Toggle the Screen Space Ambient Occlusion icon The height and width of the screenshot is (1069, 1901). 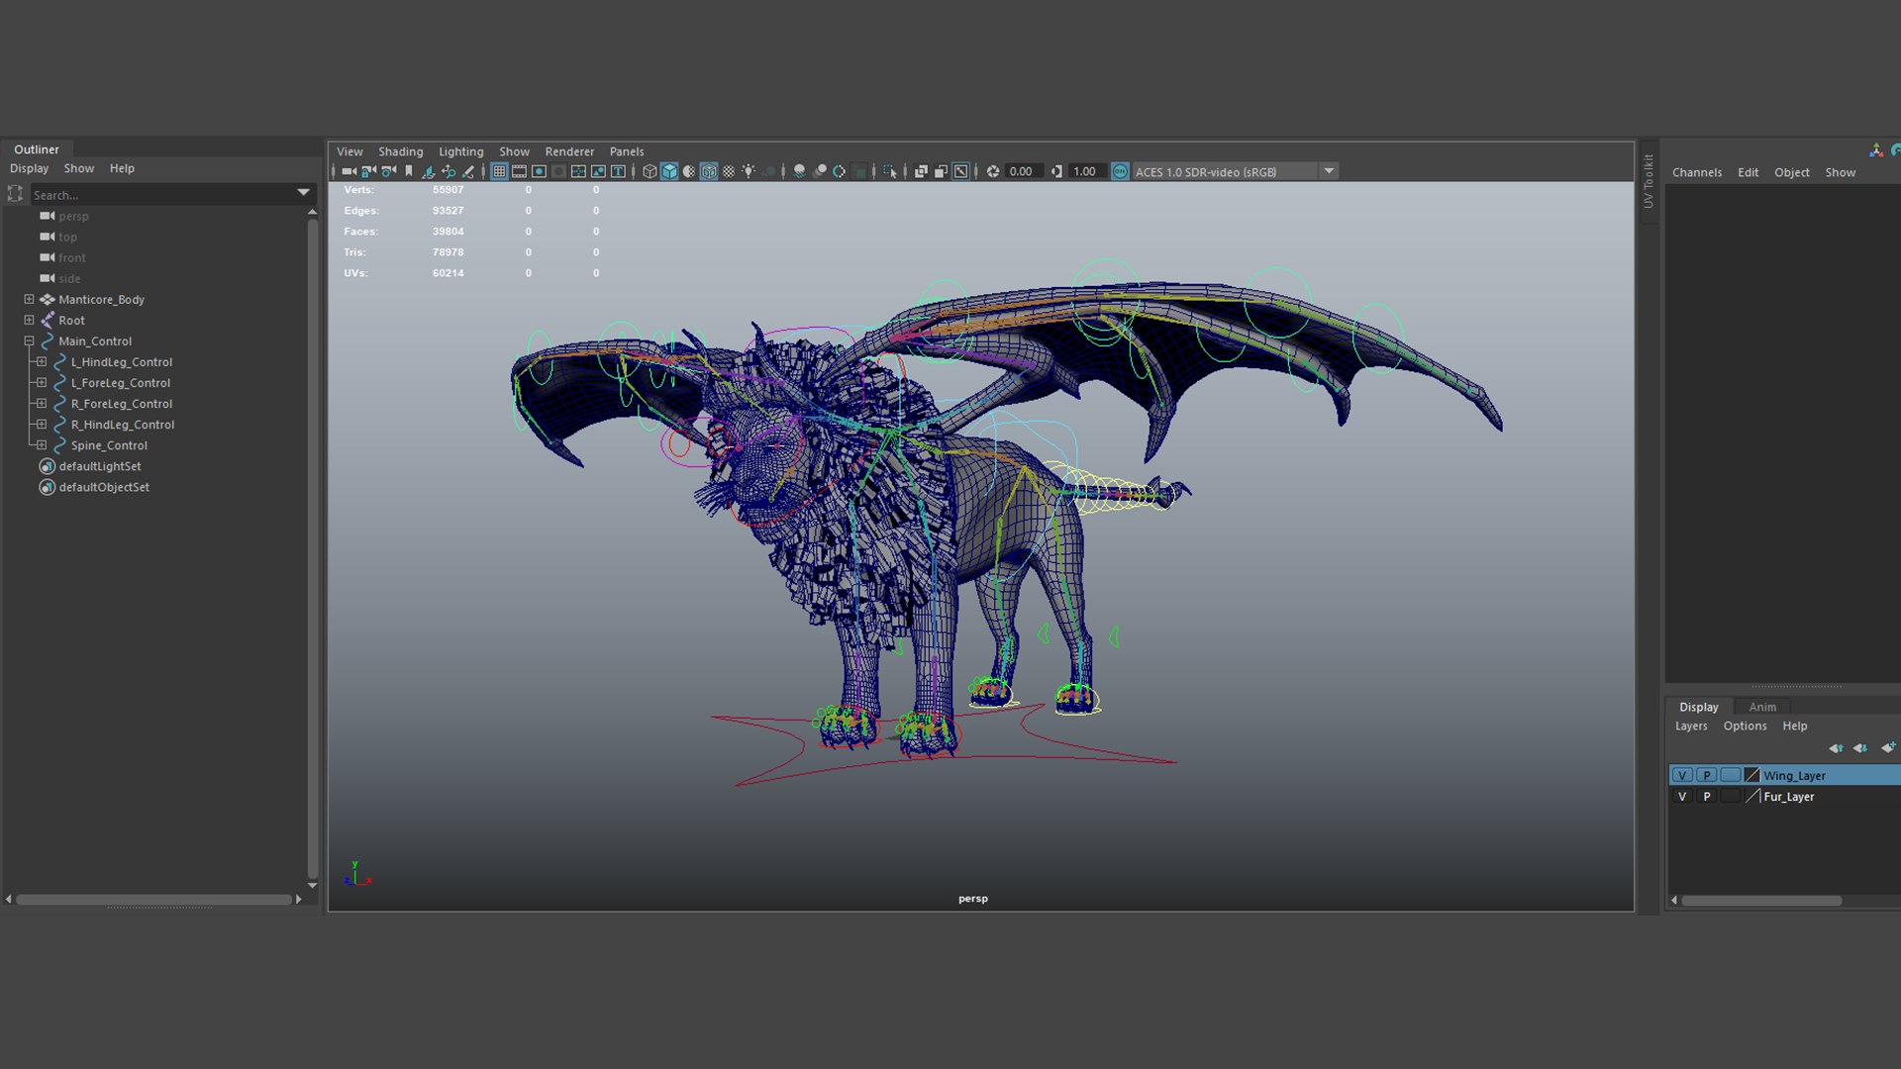799,171
